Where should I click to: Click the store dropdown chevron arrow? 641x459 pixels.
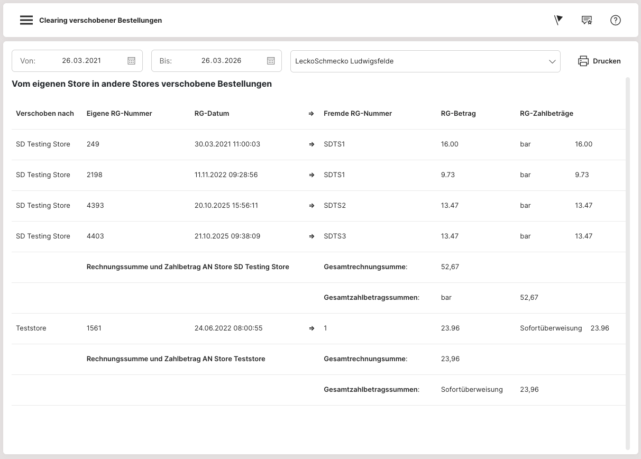552,61
